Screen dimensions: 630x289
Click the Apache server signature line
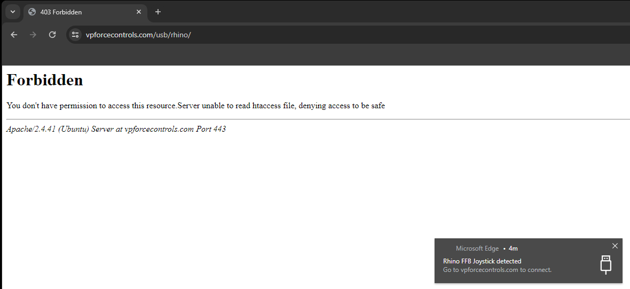tap(116, 129)
